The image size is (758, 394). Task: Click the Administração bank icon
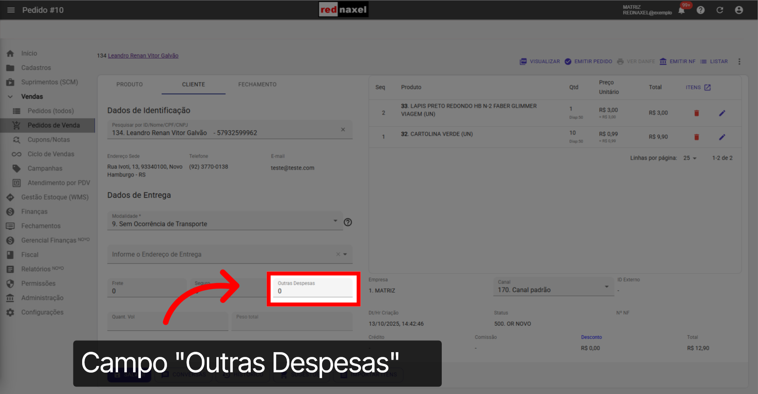(10, 298)
